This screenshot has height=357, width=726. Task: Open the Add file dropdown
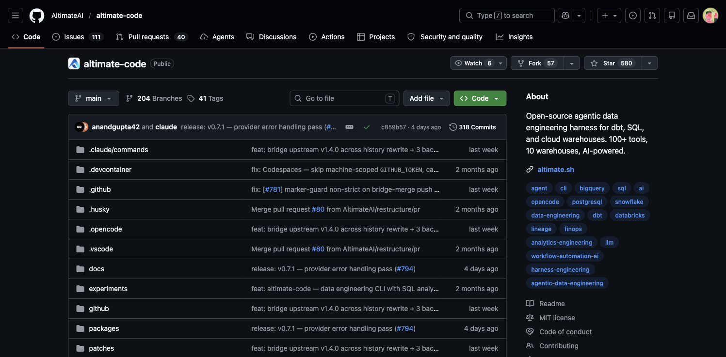click(x=426, y=98)
